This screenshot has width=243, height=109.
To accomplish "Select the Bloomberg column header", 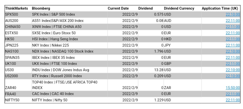I will tap(41, 8).
